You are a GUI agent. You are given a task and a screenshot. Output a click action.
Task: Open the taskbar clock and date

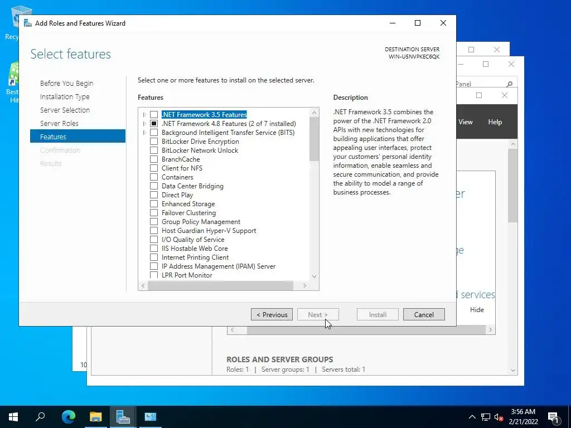[523, 417]
